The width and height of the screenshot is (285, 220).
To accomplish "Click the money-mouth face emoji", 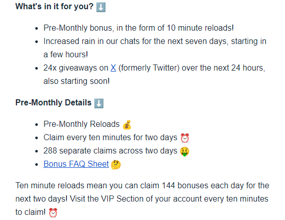I will click(x=184, y=151).
